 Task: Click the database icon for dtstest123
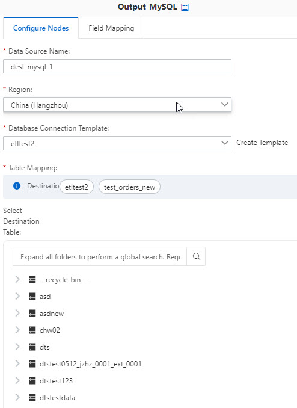(32, 380)
